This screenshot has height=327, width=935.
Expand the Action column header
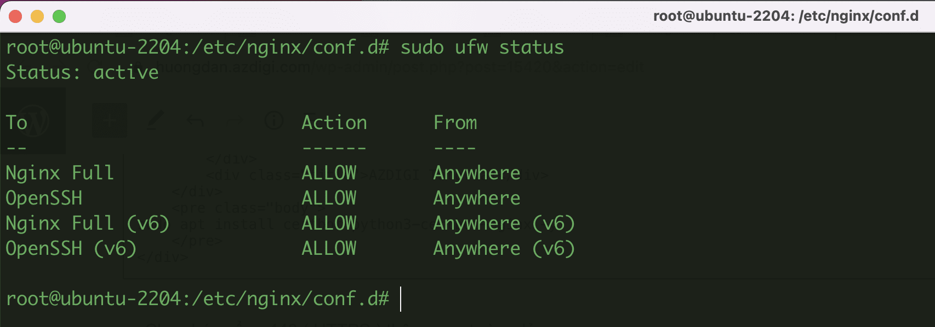point(334,122)
